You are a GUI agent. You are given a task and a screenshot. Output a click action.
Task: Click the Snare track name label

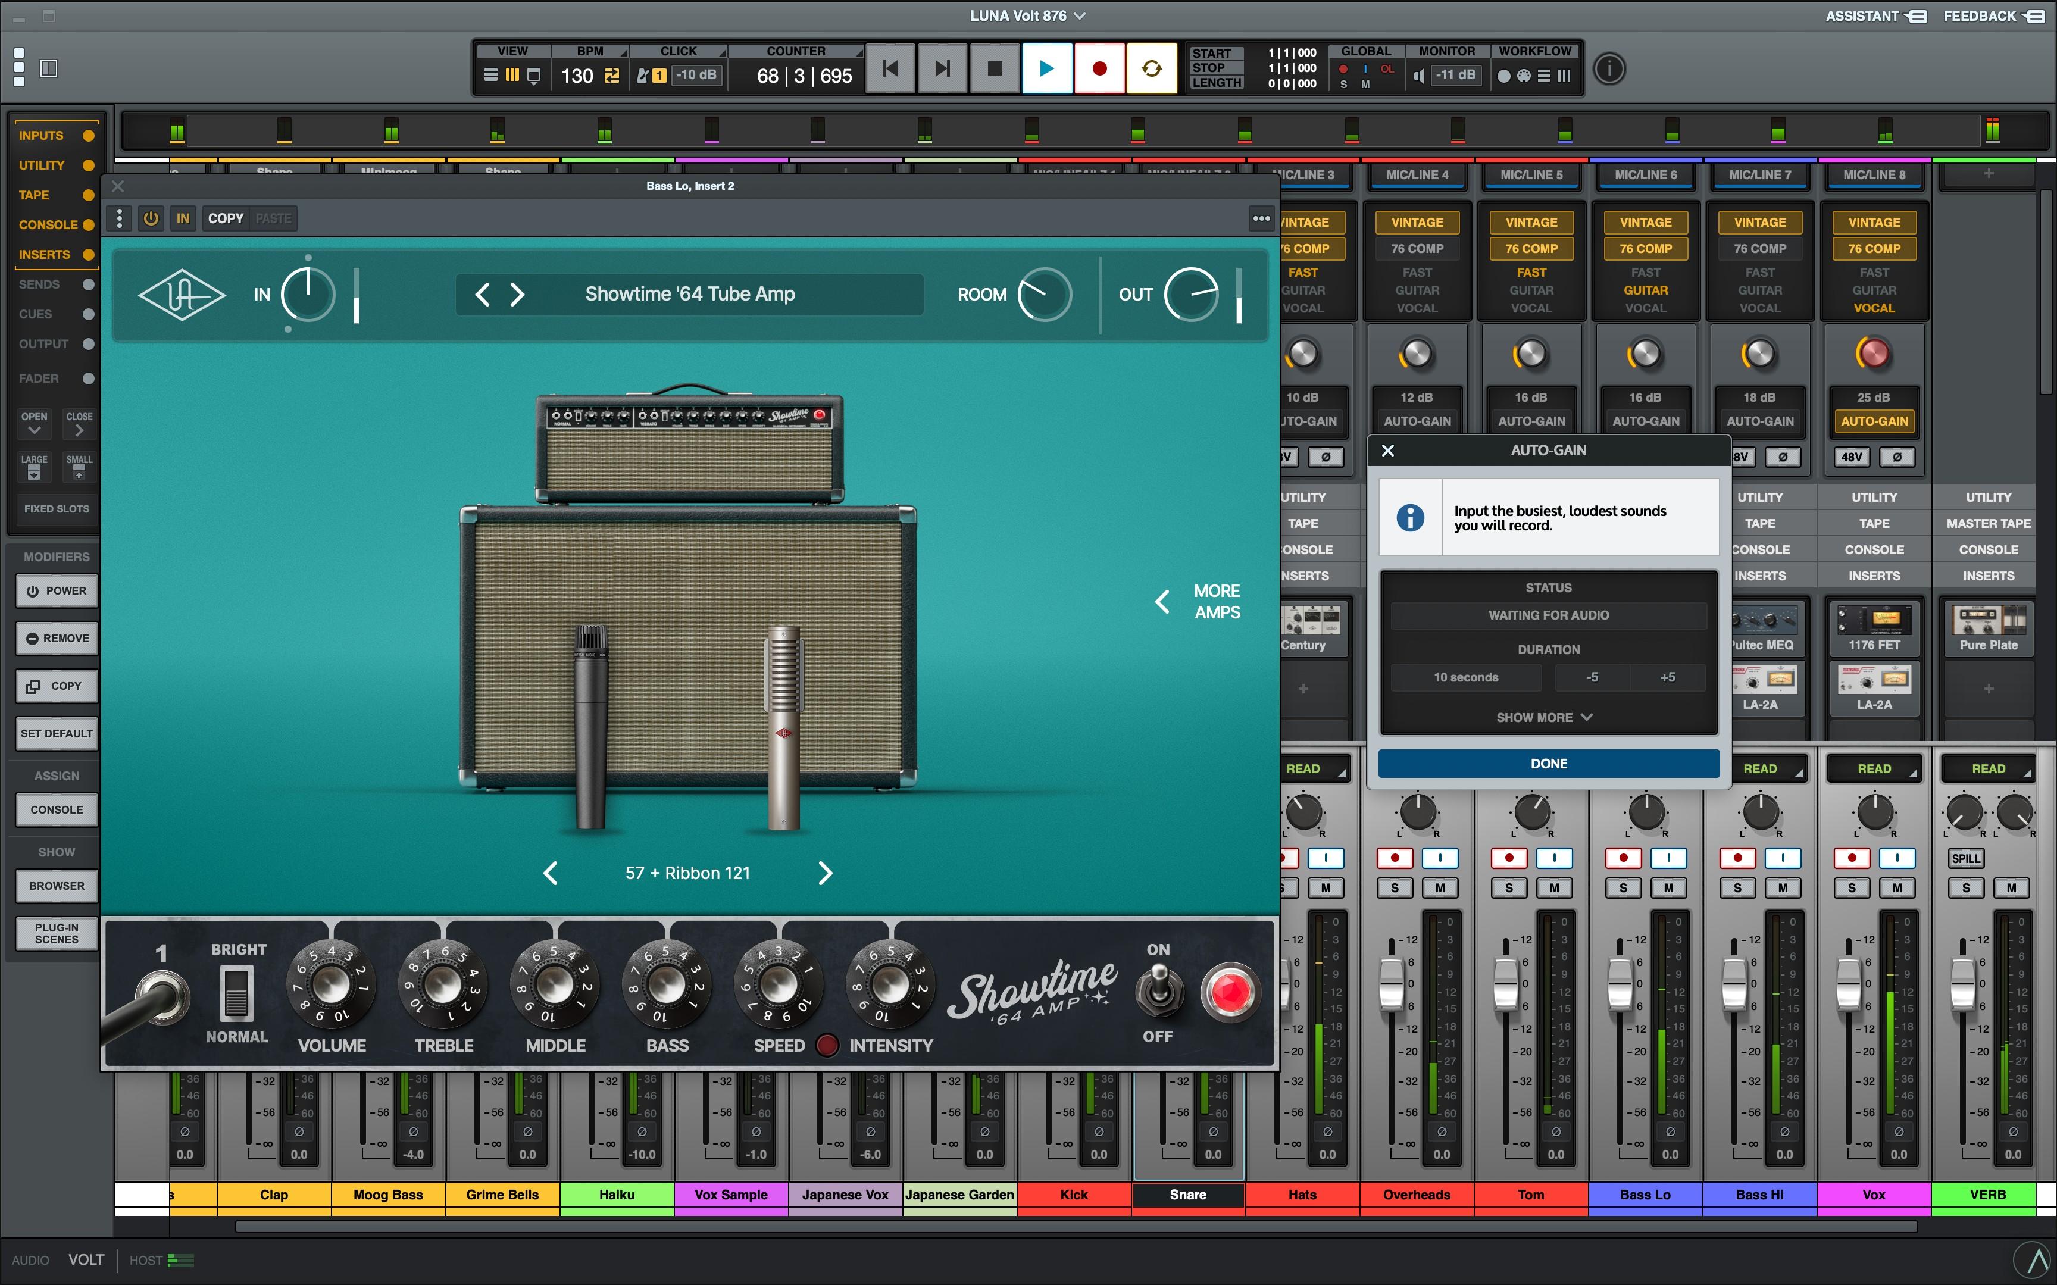click(x=1188, y=1194)
